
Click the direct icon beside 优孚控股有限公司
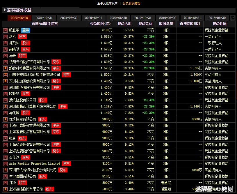(6, 119)
